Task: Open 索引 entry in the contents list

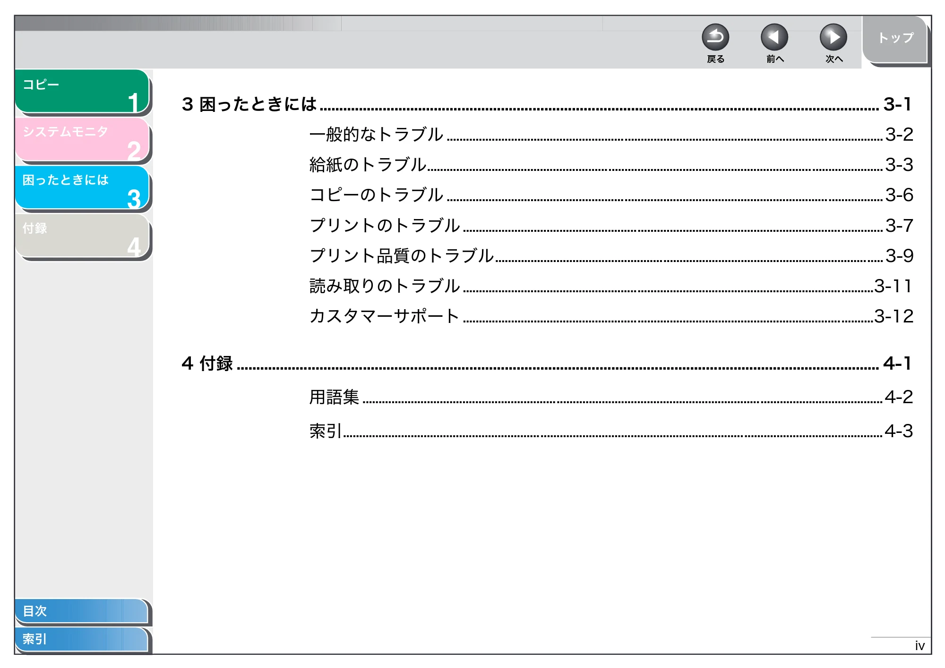Action: (x=611, y=431)
